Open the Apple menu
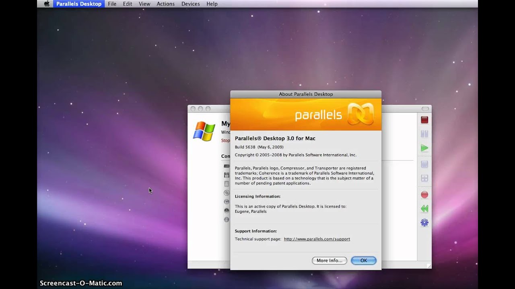This screenshot has width=515, height=289. pyautogui.click(x=47, y=4)
